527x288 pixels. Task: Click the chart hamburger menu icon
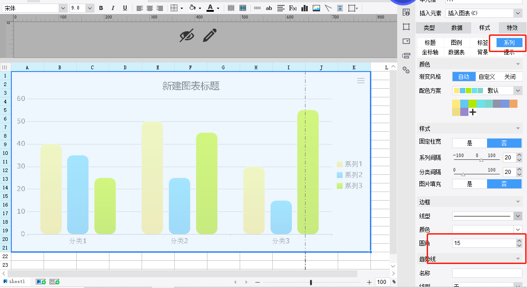360,81
